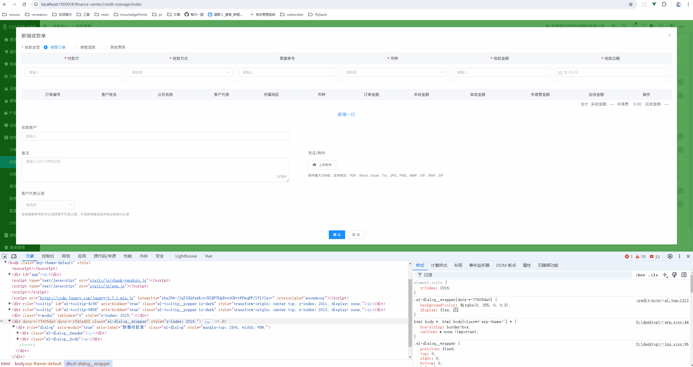Expand the el-dialog__header div node

18,333
